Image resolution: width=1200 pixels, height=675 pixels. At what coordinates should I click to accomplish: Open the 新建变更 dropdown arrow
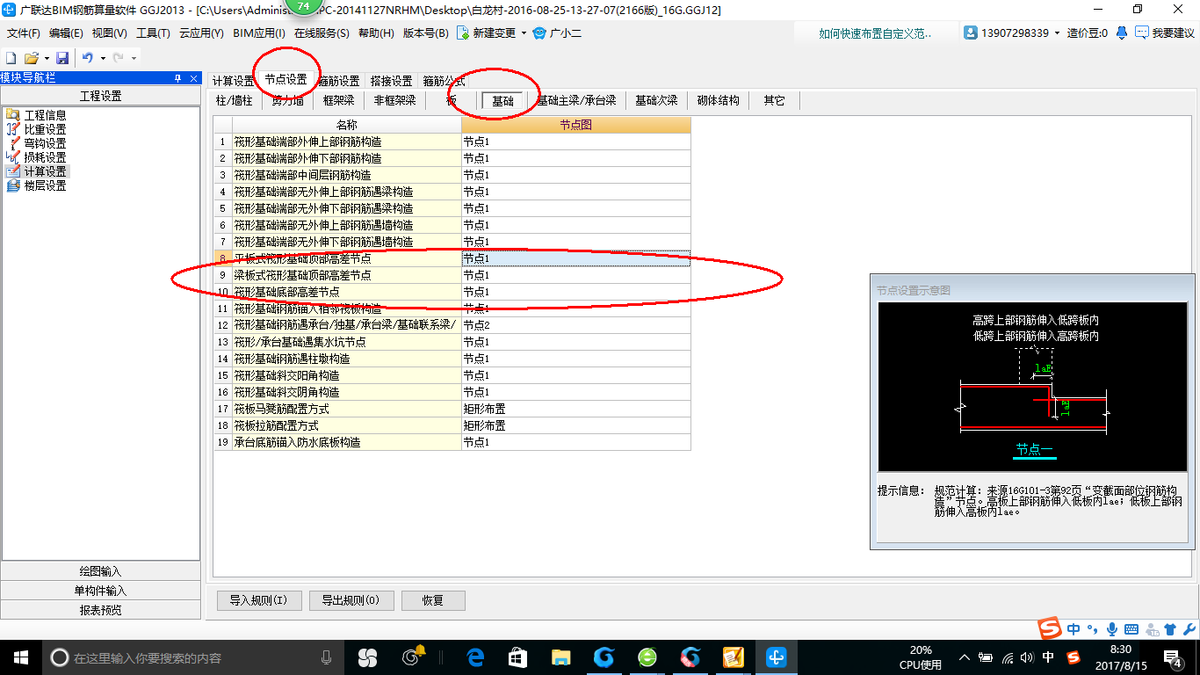[524, 33]
